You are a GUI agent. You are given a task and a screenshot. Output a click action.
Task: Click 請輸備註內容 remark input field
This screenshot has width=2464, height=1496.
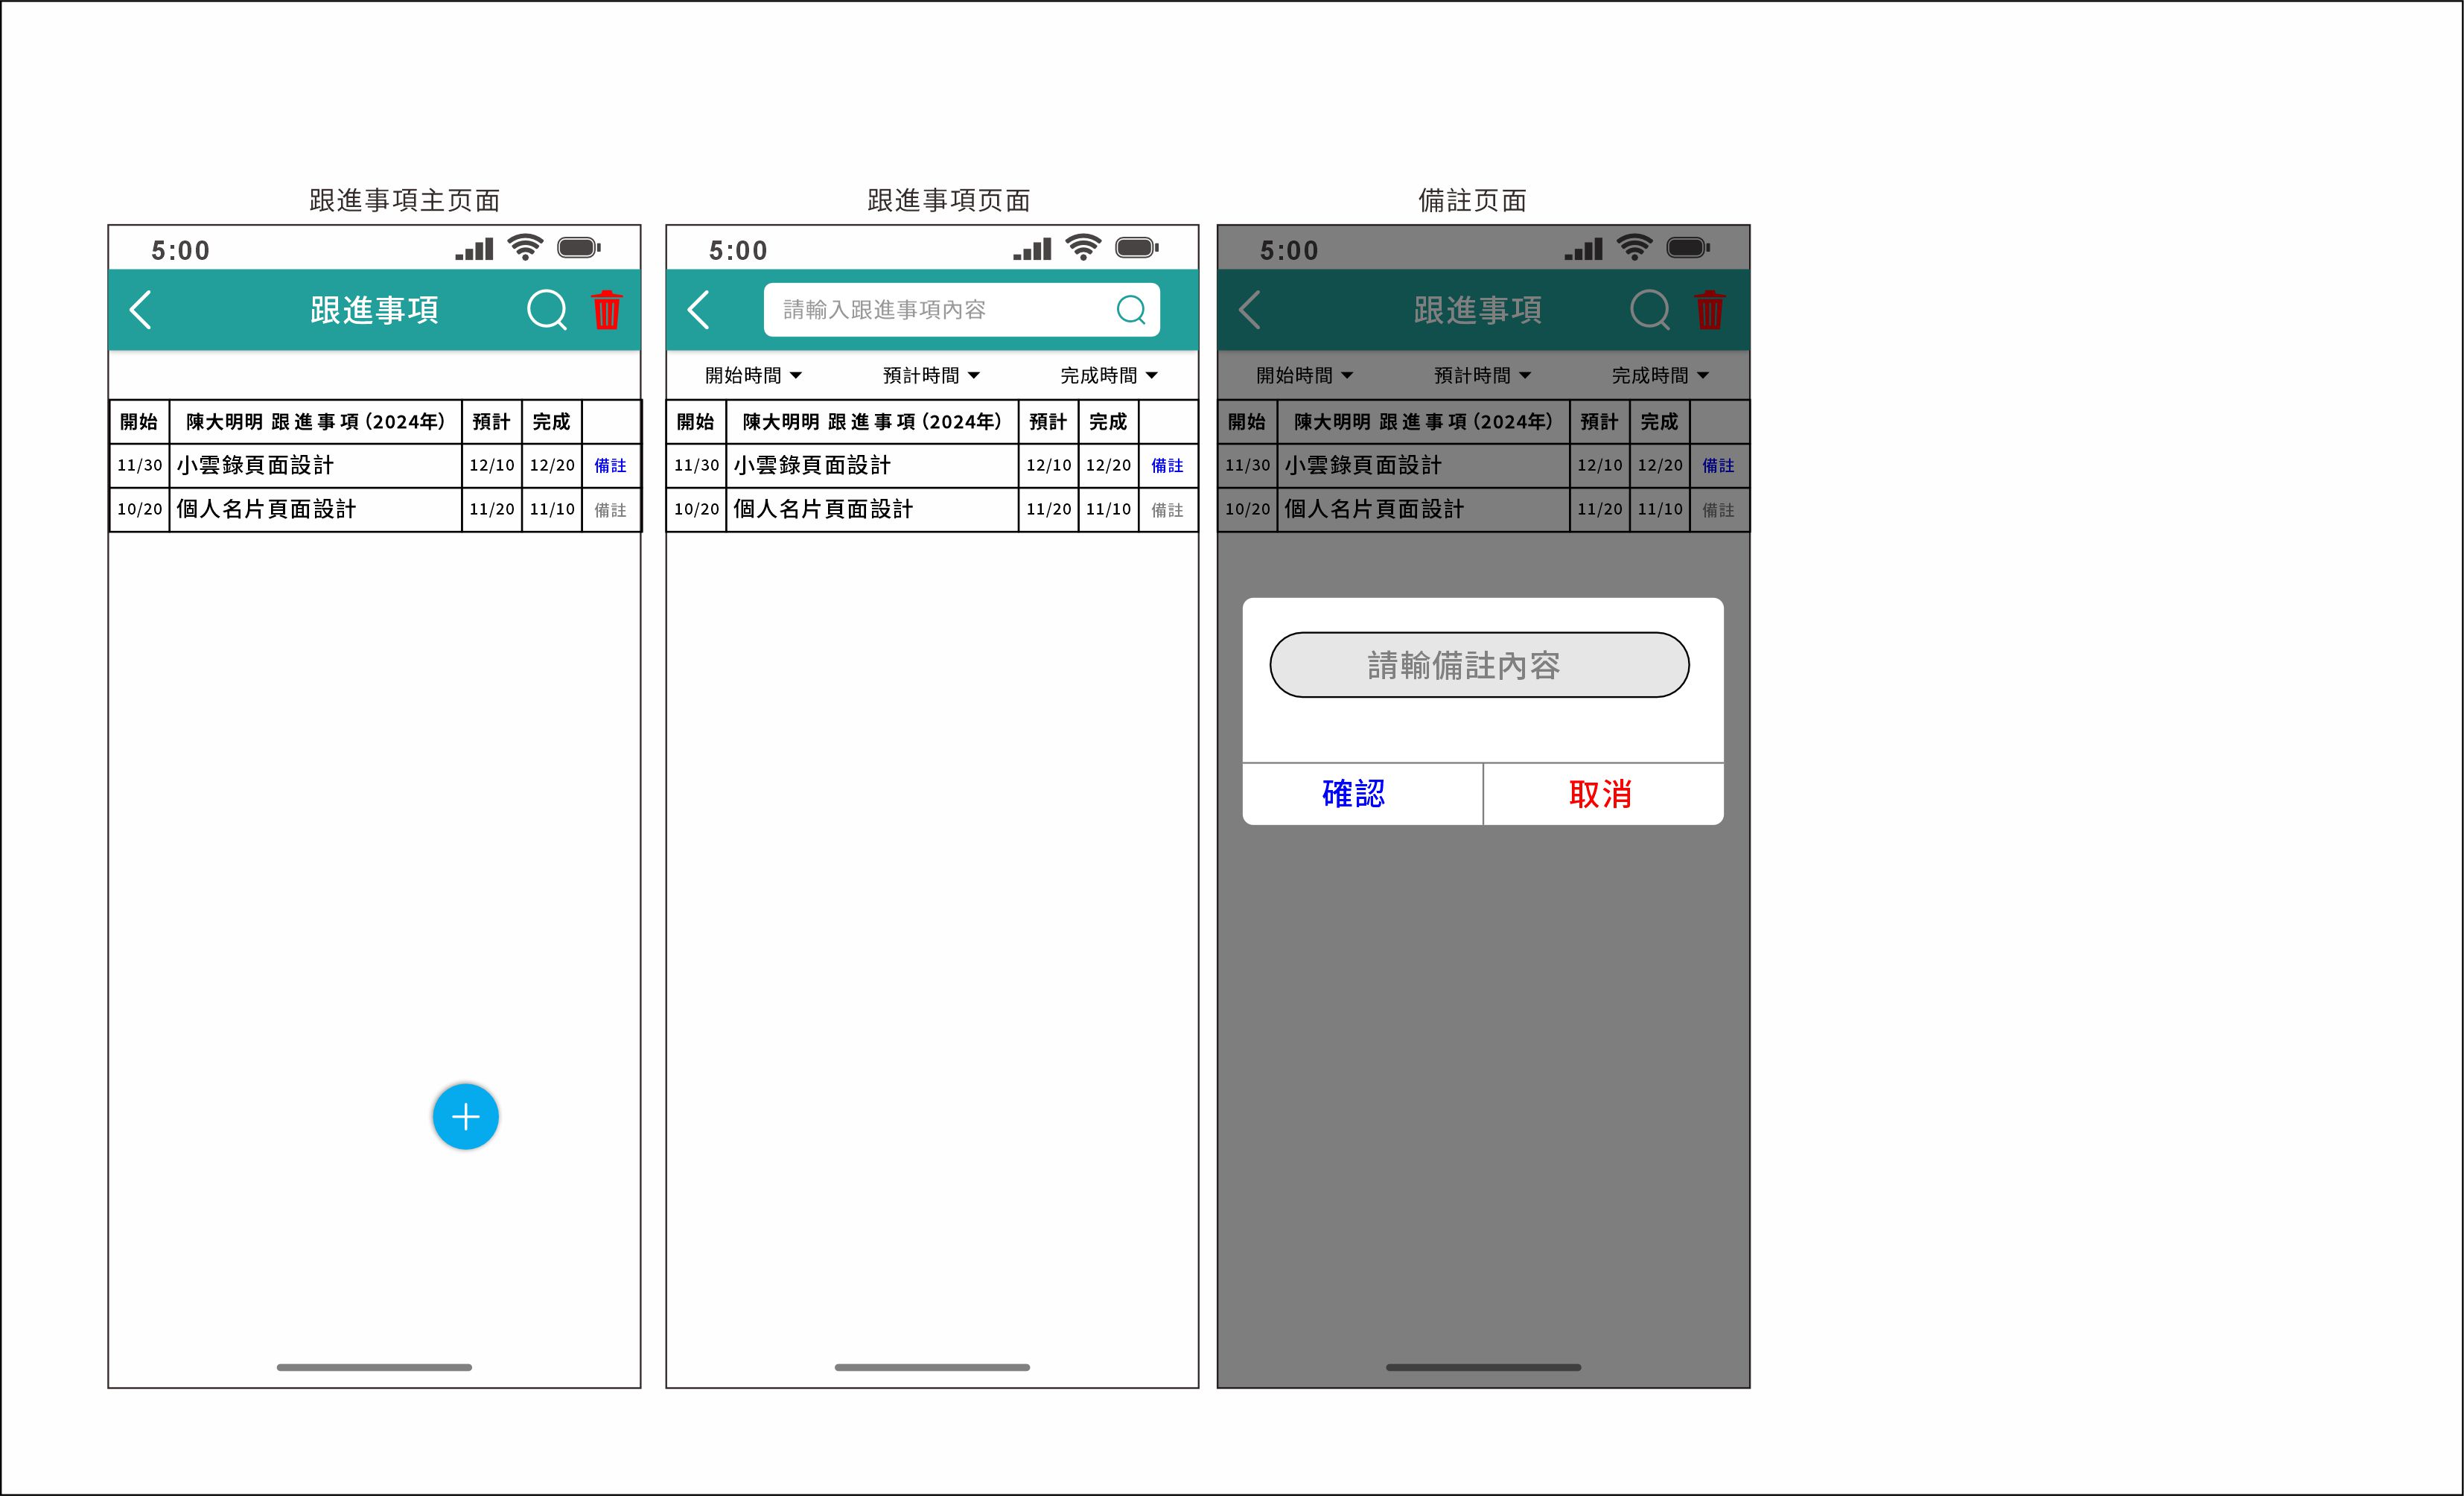(x=1479, y=665)
